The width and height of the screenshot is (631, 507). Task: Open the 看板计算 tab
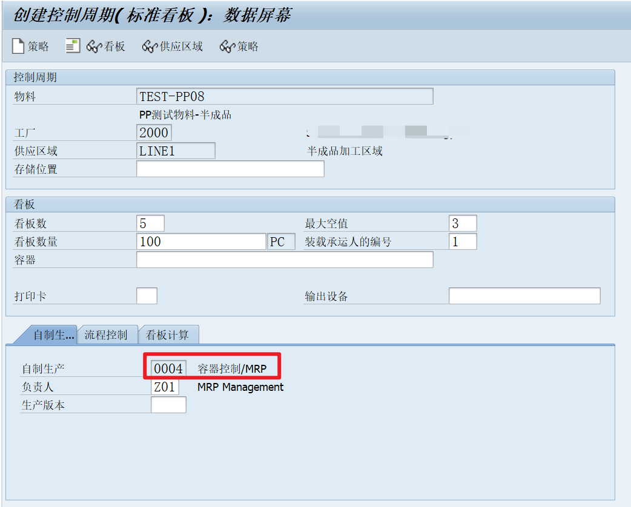[168, 334]
